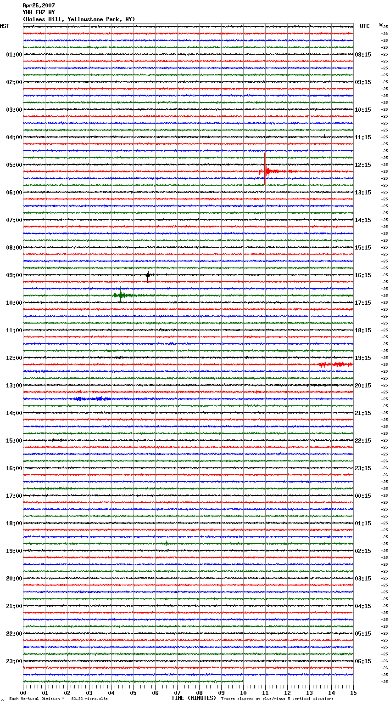Viewport: 390px width, 705px height.
Task: Click the large red earthquake spike near minute 11
Action: click(265, 169)
